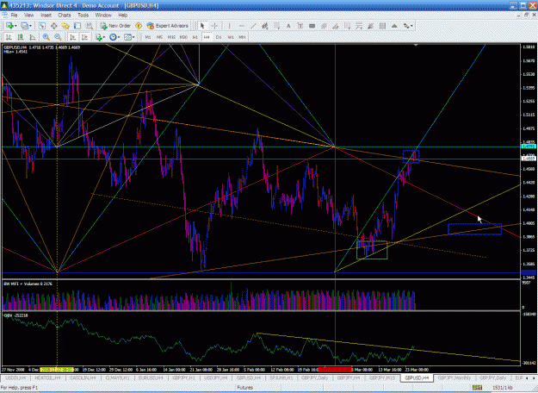Switch chart to candlesticks type
538x393 pixels.
click(x=21, y=37)
